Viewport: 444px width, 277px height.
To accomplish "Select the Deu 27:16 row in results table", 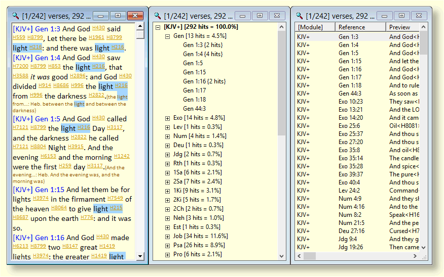I will coord(357,231).
